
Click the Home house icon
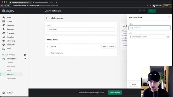[x=4, y=18]
